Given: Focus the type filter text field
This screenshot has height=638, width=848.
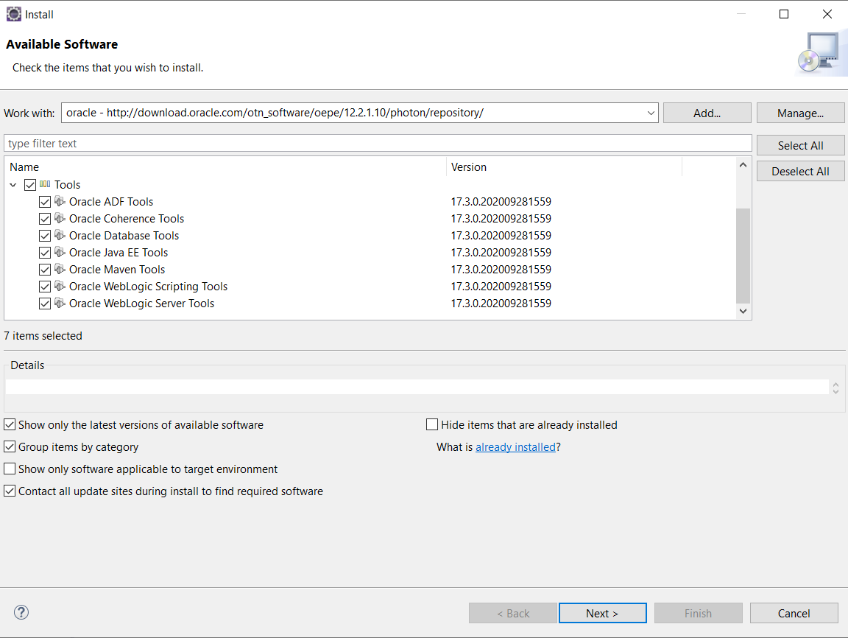Looking at the screenshot, I should click(x=378, y=144).
